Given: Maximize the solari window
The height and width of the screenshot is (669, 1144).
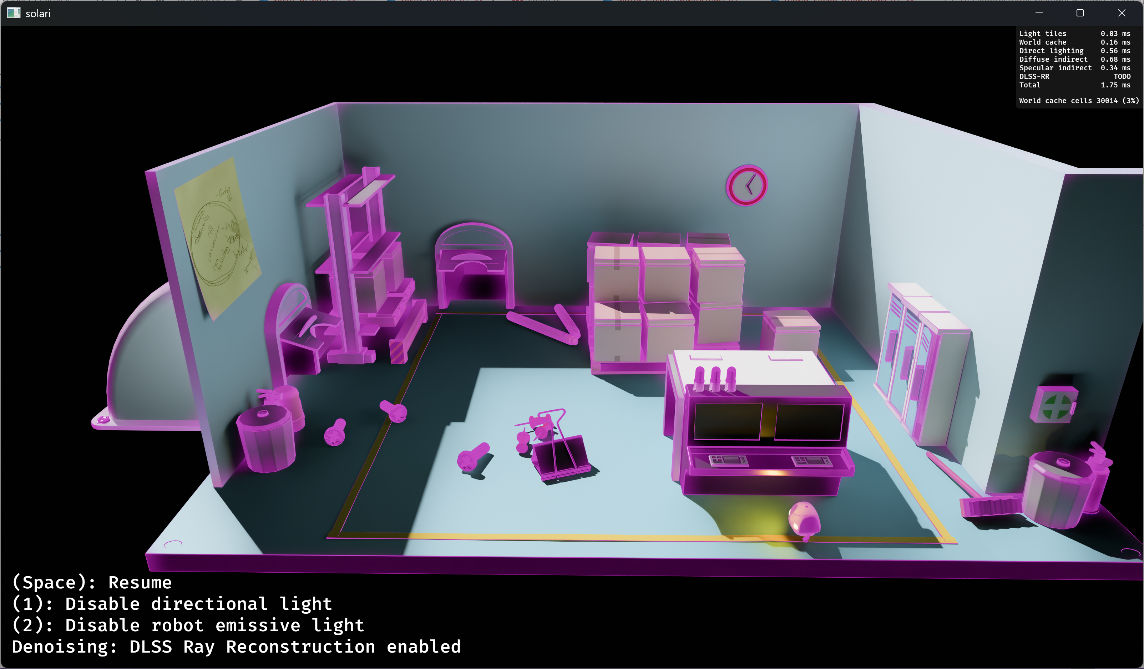Looking at the screenshot, I should pyautogui.click(x=1080, y=13).
